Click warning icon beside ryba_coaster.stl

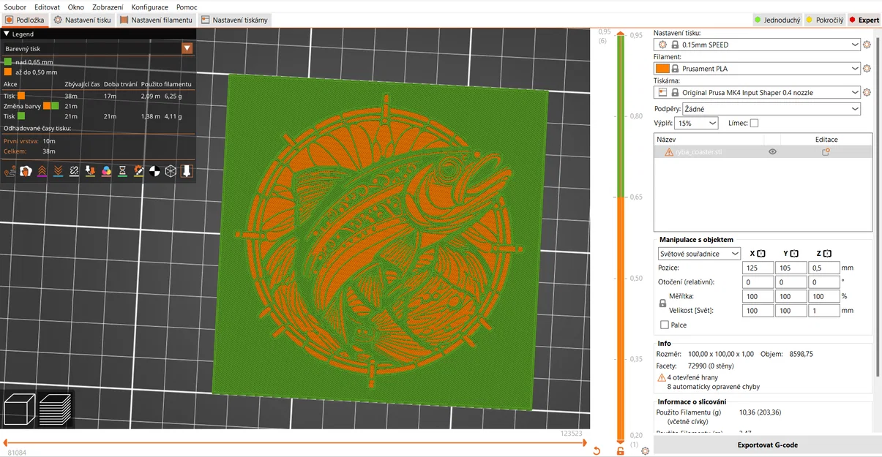point(669,152)
